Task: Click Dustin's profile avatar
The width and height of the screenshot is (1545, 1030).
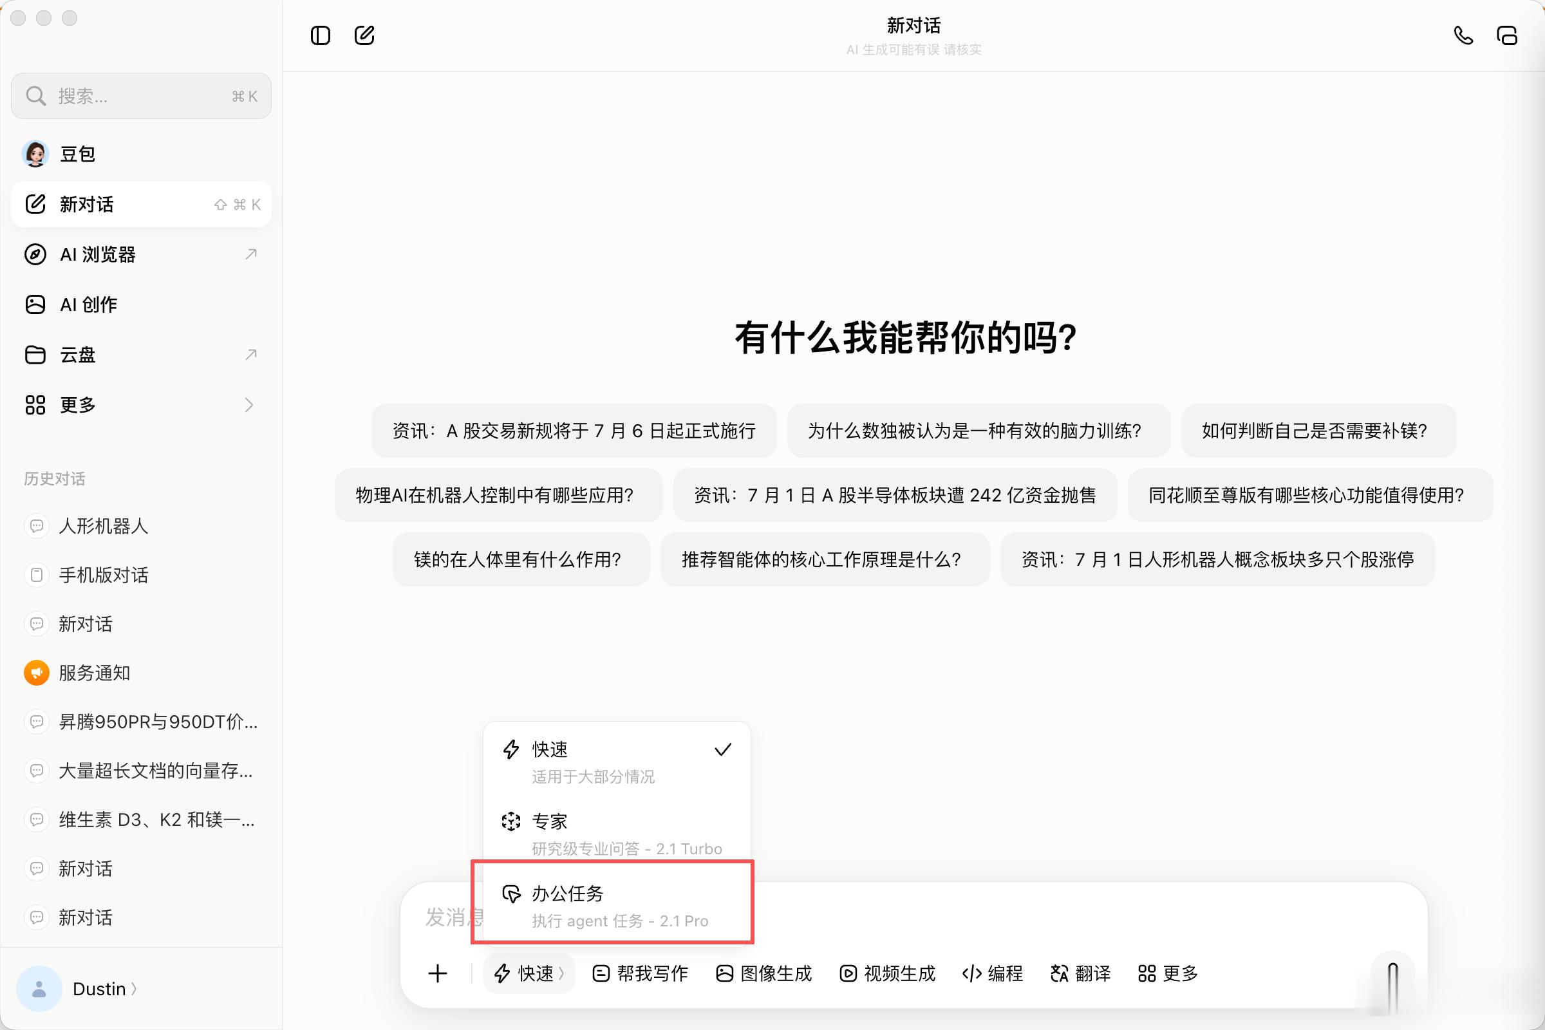Action: point(39,989)
